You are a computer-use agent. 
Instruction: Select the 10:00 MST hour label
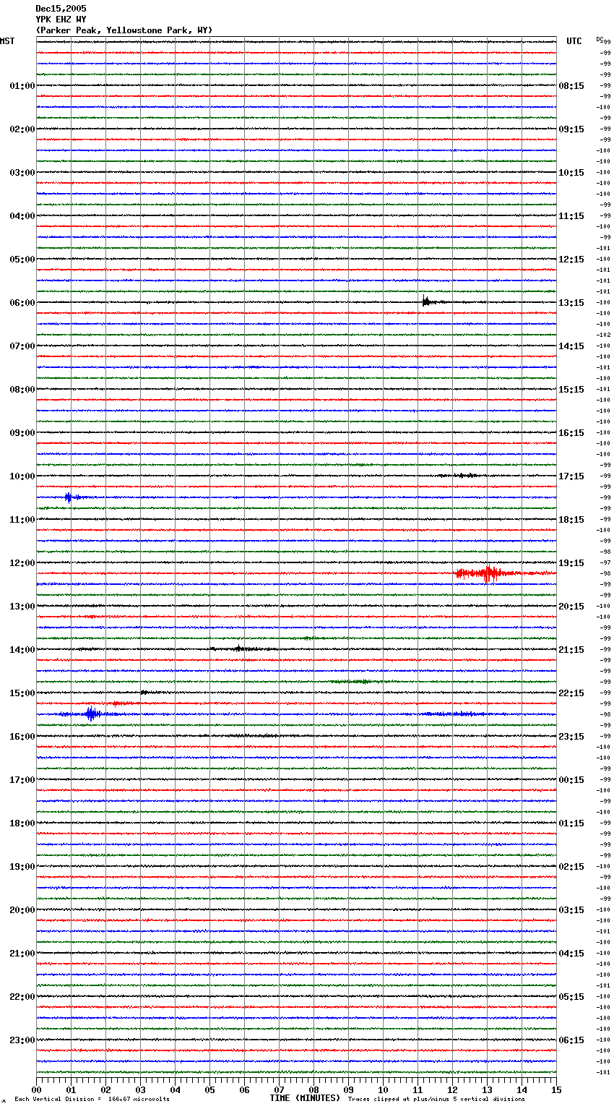click(x=22, y=476)
